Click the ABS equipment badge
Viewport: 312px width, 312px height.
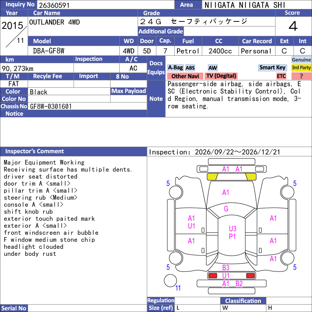point(190,68)
